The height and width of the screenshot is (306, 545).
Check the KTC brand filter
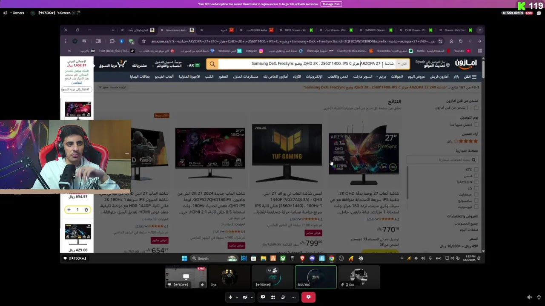(x=476, y=170)
